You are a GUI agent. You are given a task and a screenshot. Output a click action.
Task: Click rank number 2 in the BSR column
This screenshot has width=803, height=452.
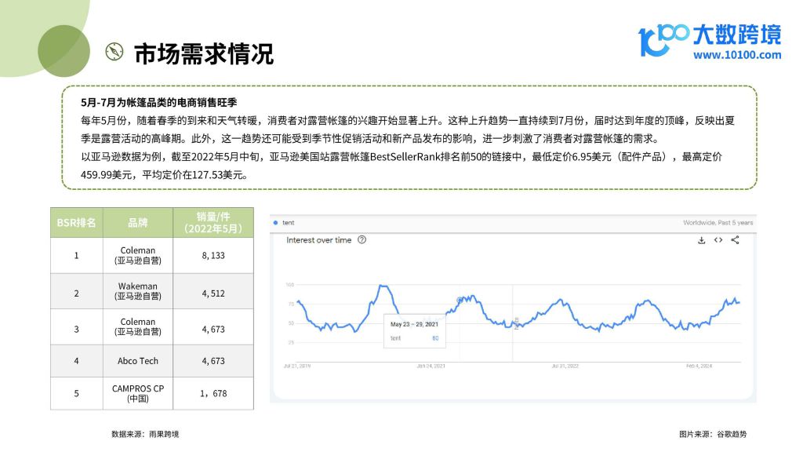tap(76, 293)
